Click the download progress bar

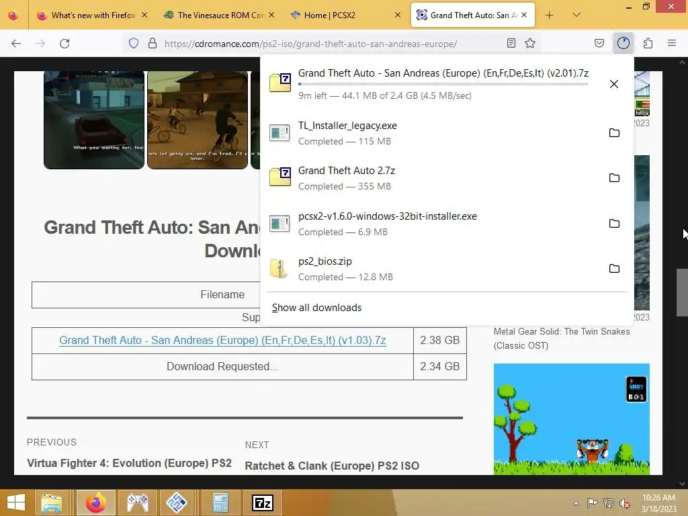(443, 84)
